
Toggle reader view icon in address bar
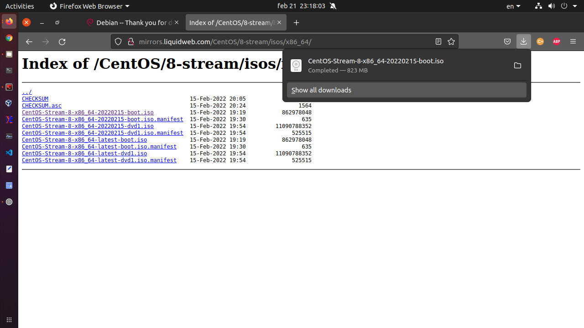coord(438,41)
